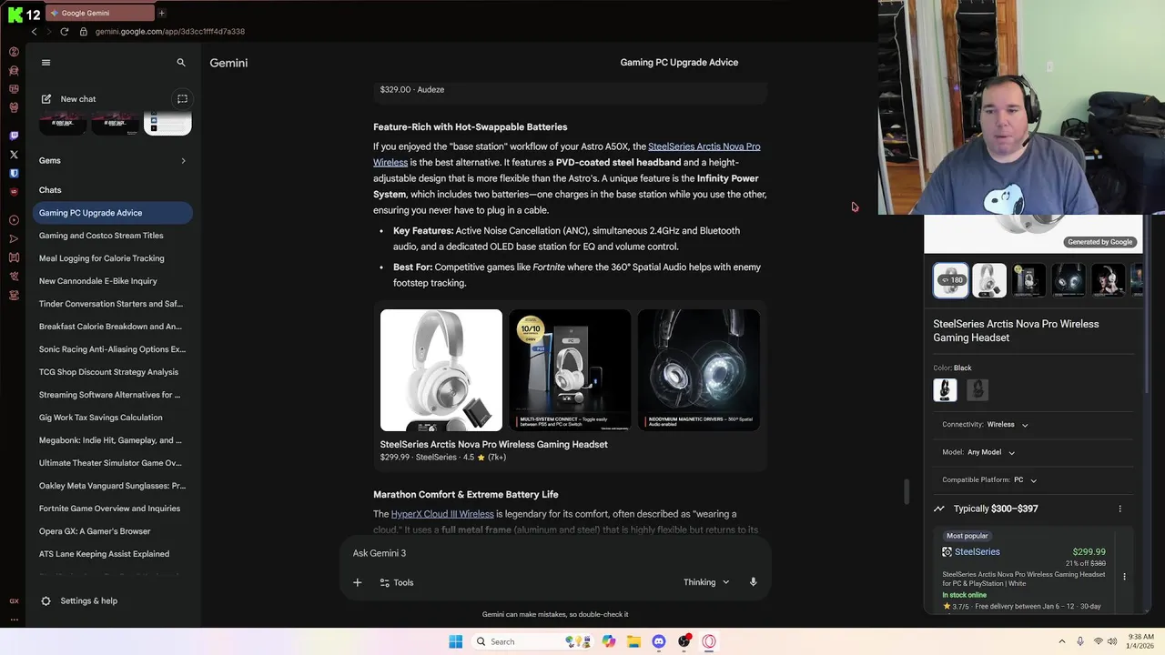Add attachment with the plus button

click(x=358, y=582)
